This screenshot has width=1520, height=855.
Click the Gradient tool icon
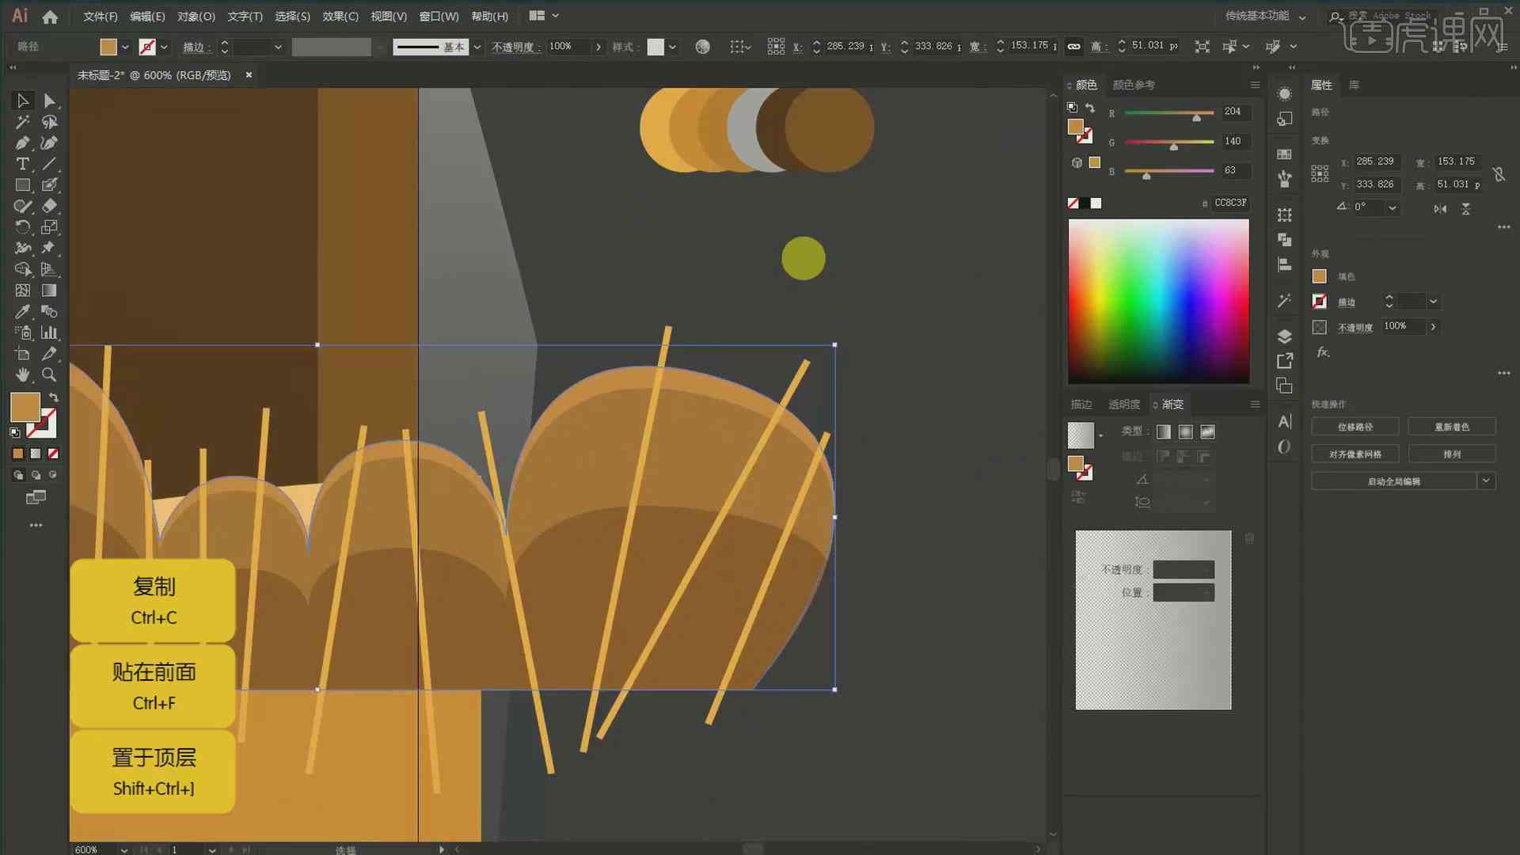coord(48,291)
